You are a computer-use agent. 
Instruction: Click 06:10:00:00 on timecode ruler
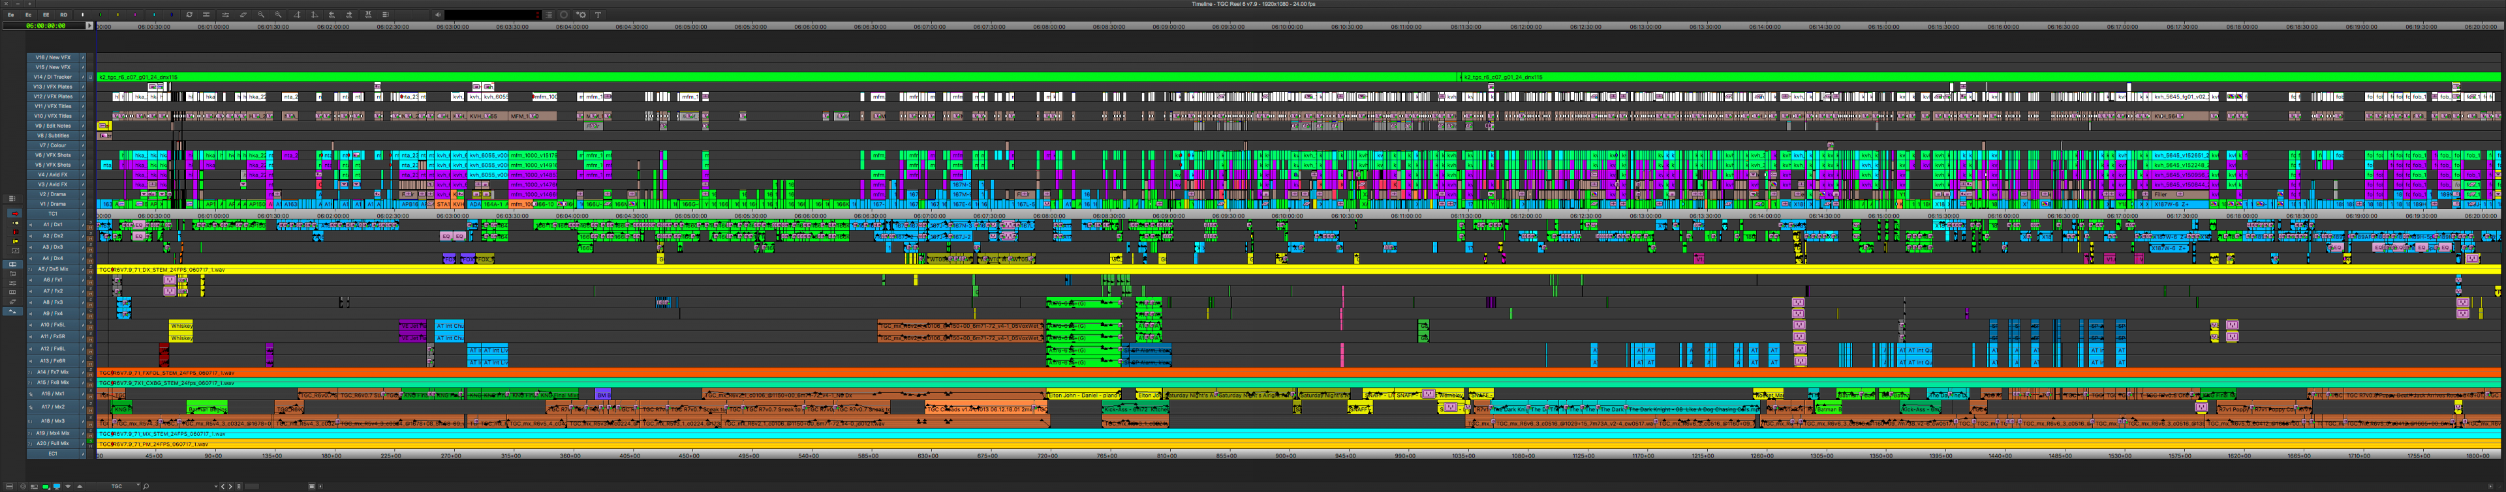[1286, 26]
